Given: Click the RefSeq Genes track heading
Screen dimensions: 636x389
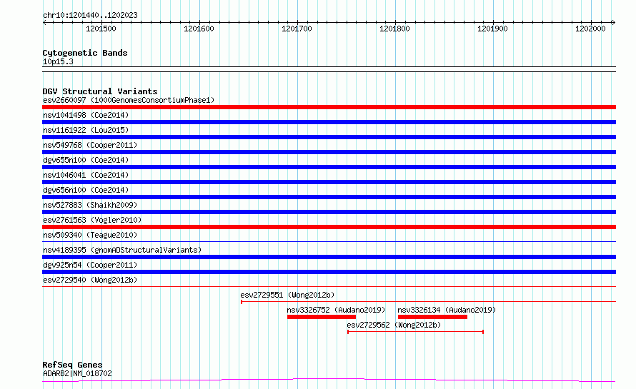Looking at the screenshot, I should click(72, 365).
